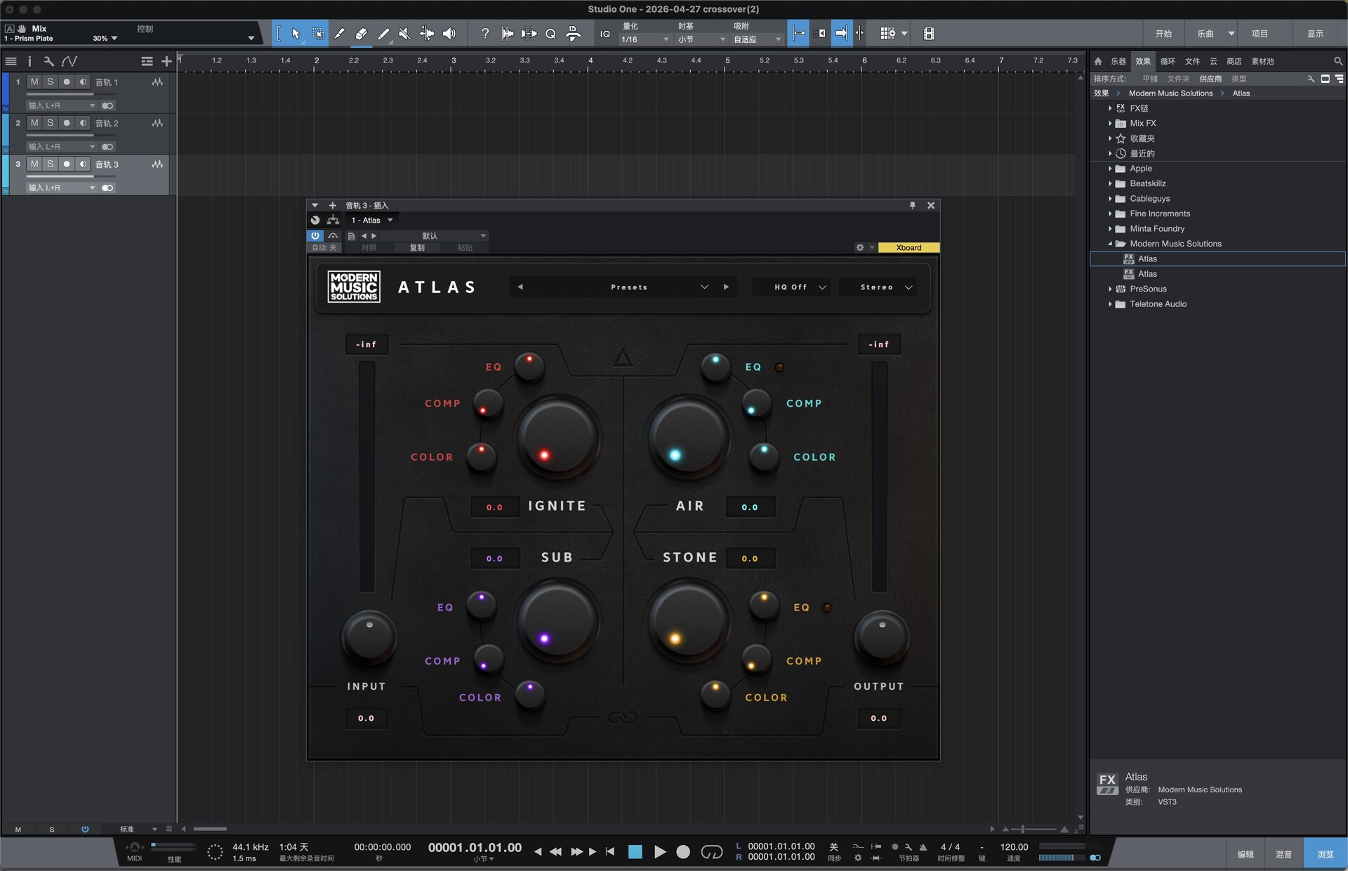Toggle snap in the toolbar
1348x871 pixels.
[798, 33]
